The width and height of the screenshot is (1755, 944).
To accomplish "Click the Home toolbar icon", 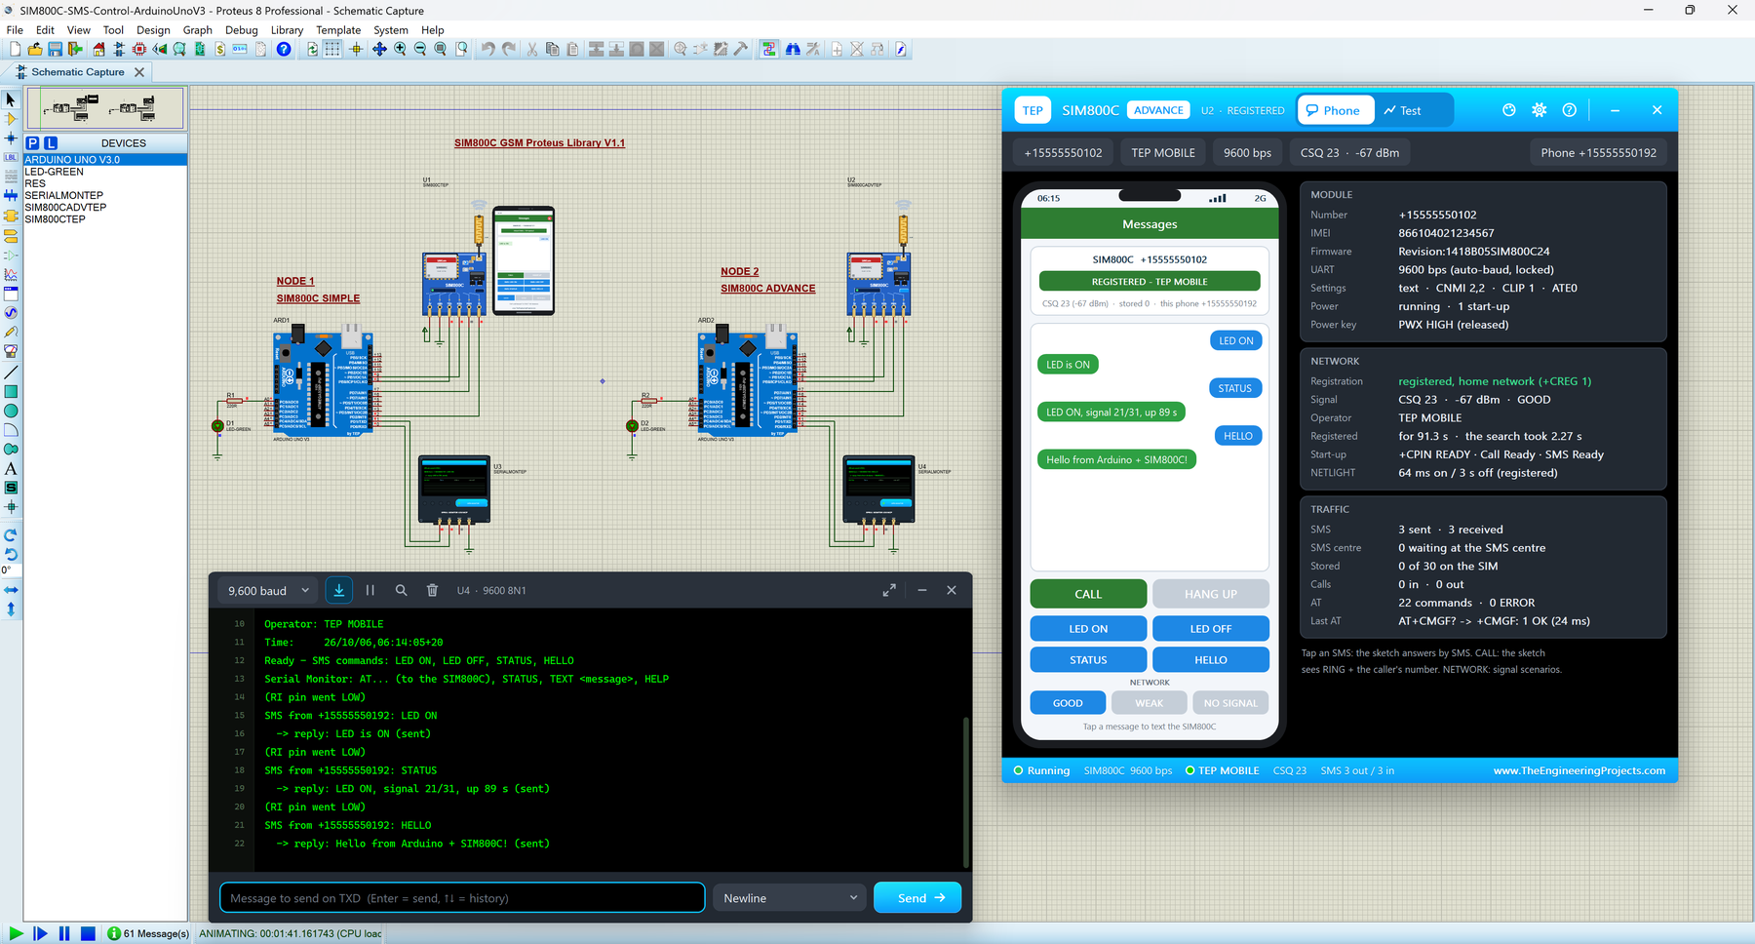I will [x=98, y=49].
